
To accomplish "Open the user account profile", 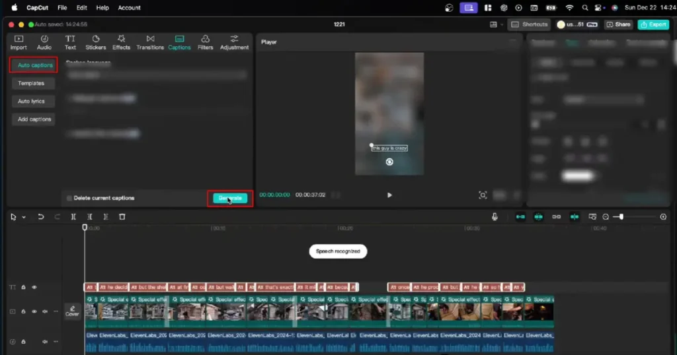I will coord(577,24).
